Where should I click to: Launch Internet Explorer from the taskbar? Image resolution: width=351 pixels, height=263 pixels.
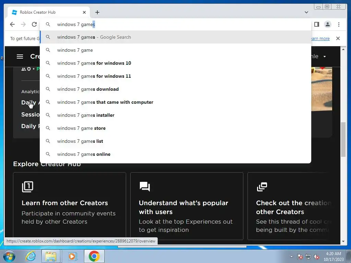click(30, 256)
